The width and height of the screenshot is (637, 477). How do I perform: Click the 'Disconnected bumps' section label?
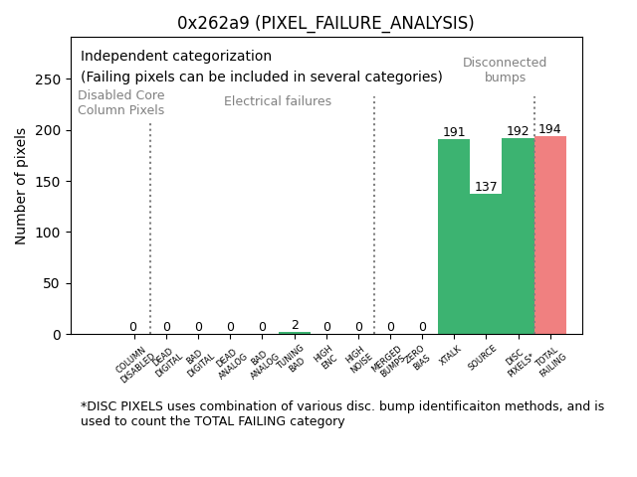[505, 70]
